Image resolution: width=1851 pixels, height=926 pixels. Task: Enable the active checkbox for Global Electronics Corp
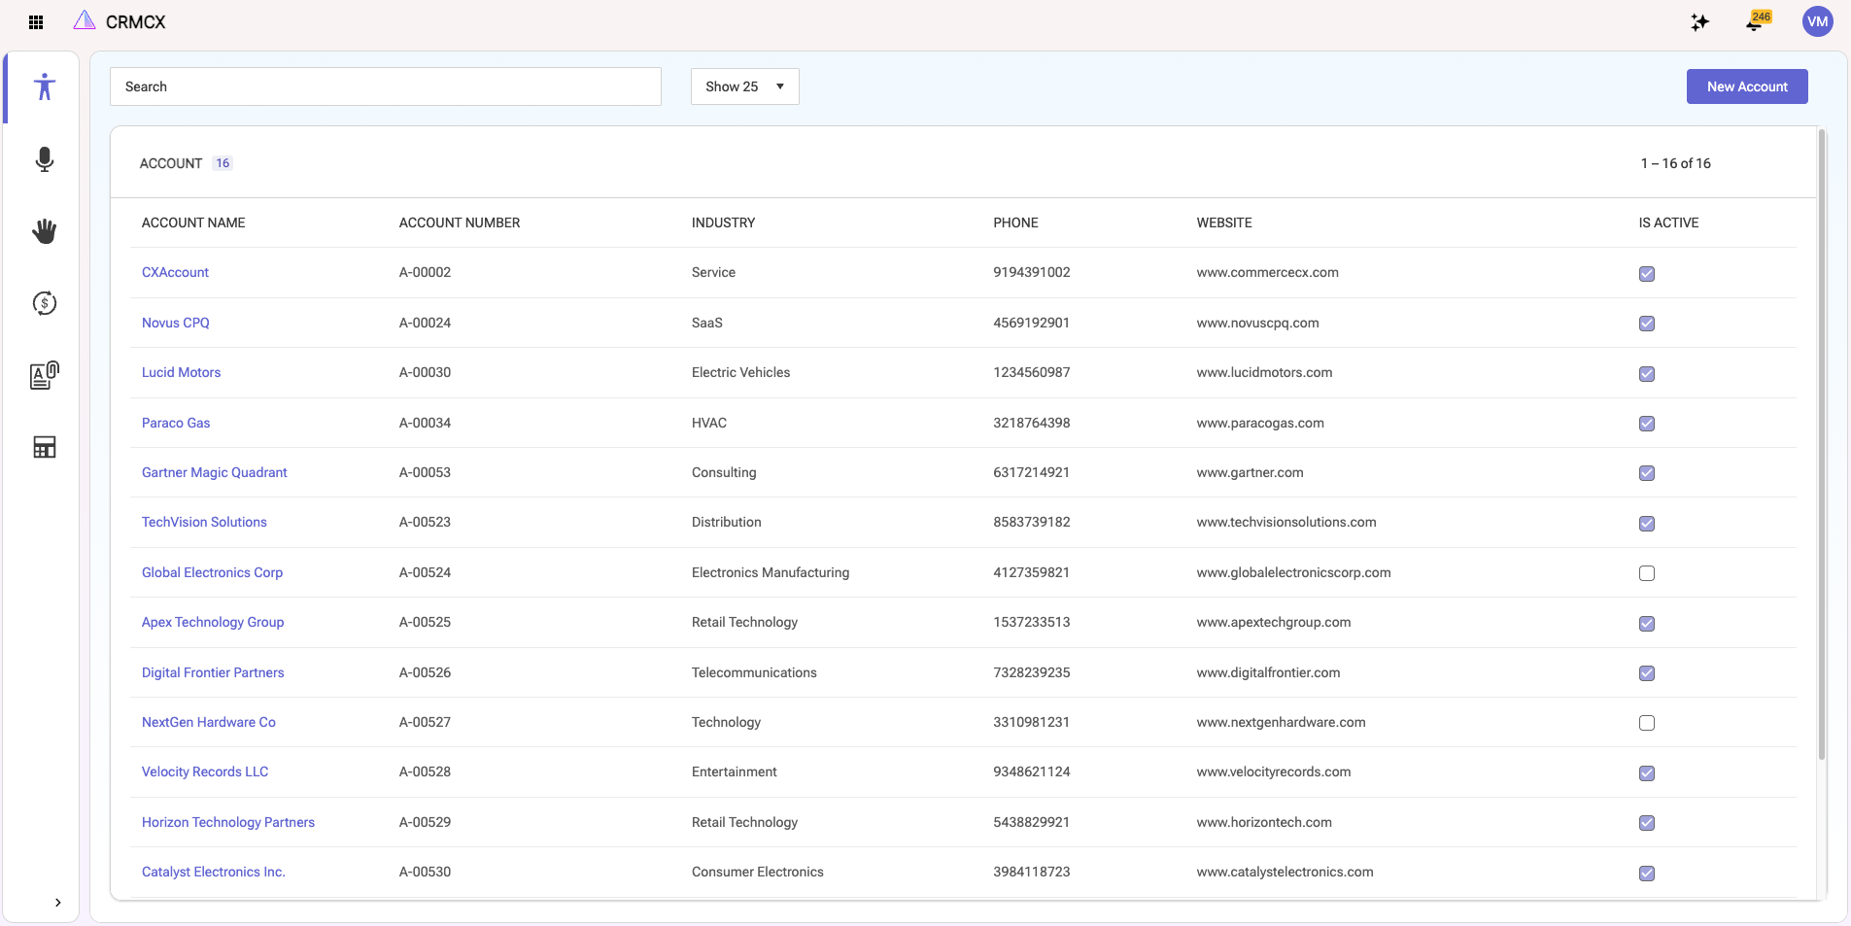(x=1646, y=573)
